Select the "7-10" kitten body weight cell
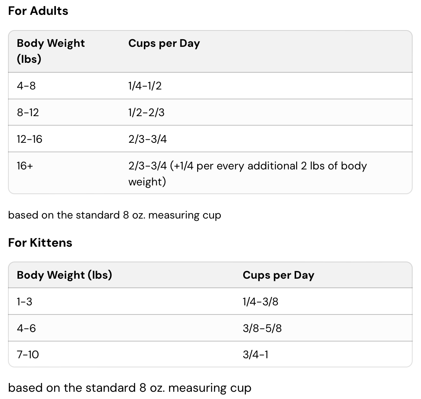Viewport: 421px width, 399px height. 28,355
